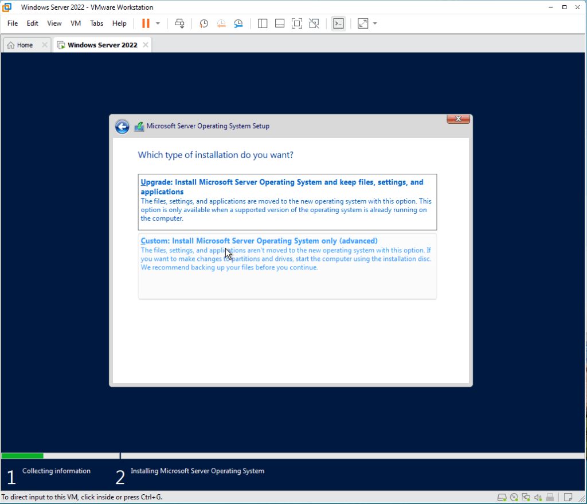The width and height of the screenshot is (587, 504).
Task: Click the Pause virtual machine button
Action: [x=146, y=24]
